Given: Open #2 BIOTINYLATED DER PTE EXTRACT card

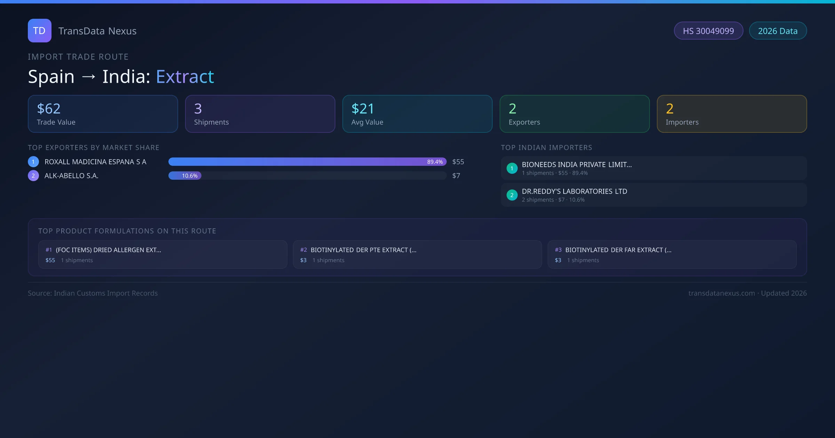Looking at the screenshot, I should pyautogui.click(x=417, y=254).
